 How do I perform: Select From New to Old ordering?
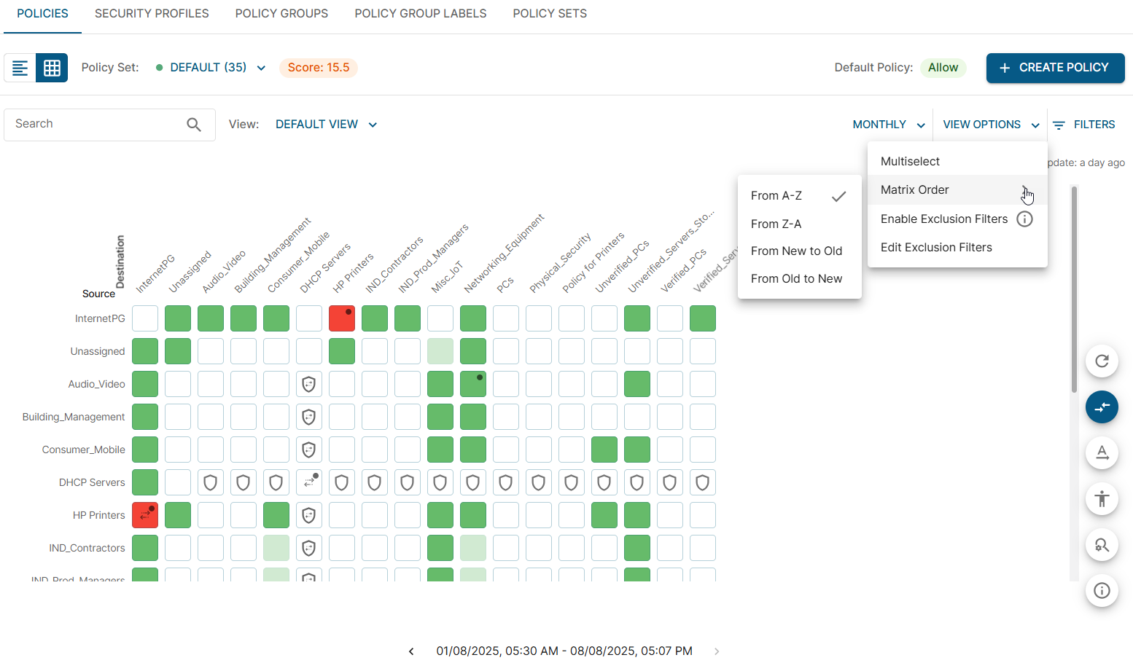(796, 251)
